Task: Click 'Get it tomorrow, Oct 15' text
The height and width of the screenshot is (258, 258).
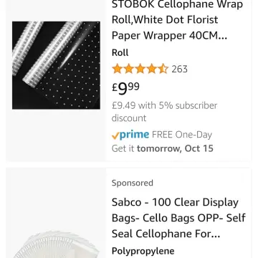Action: [x=162, y=148]
